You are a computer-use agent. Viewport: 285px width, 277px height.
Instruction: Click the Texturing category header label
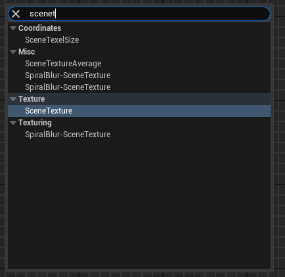(x=35, y=123)
